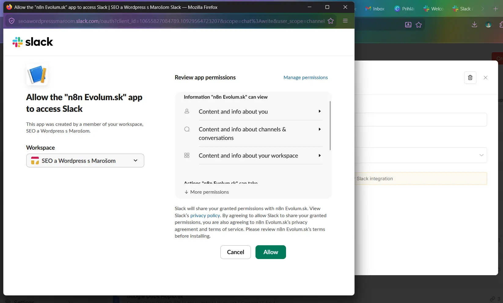Click the trash icon in the right panel
Viewport: 503px width, 303px height.
click(x=470, y=78)
